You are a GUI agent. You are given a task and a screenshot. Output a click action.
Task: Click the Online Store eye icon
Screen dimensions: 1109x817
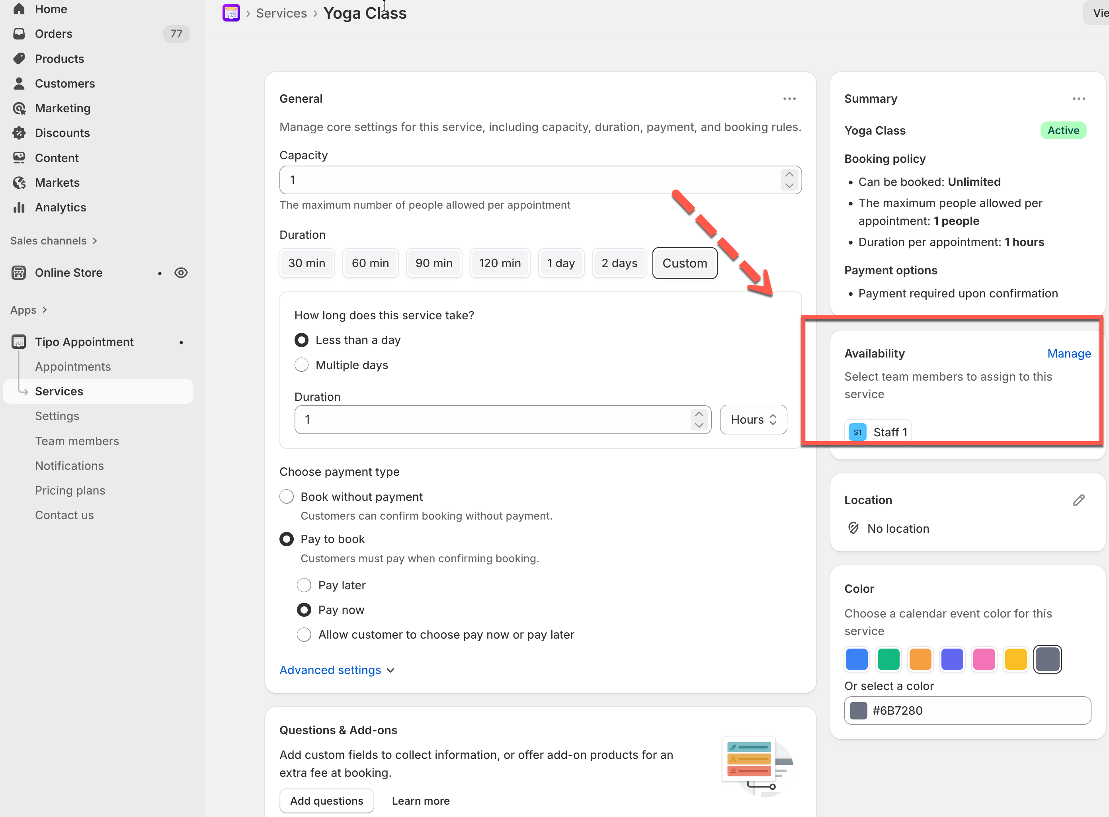pyautogui.click(x=181, y=272)
